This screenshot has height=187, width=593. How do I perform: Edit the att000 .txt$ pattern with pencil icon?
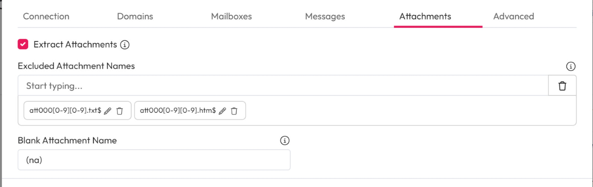[108, 111]
